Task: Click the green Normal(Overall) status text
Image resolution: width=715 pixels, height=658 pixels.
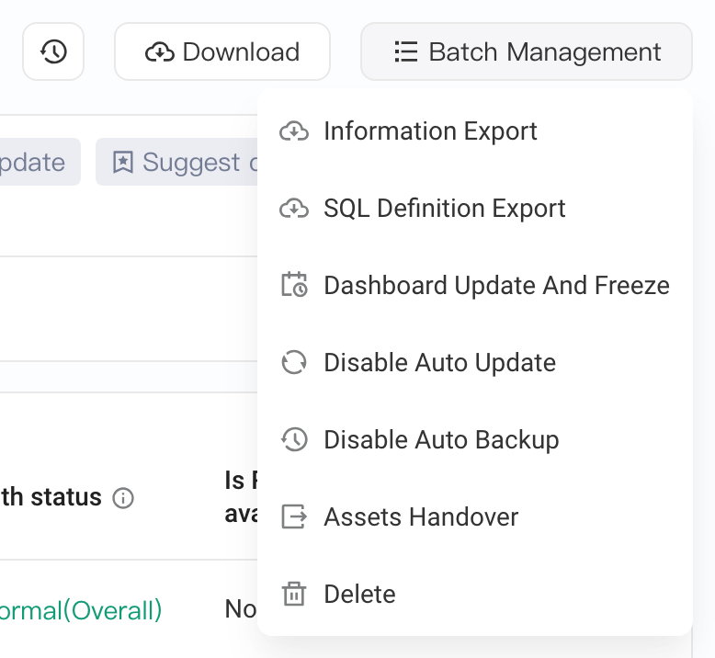Action: [81, 610]
